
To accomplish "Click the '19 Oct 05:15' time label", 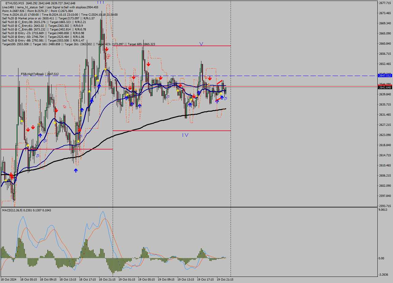I will click(x=146, y=280).
